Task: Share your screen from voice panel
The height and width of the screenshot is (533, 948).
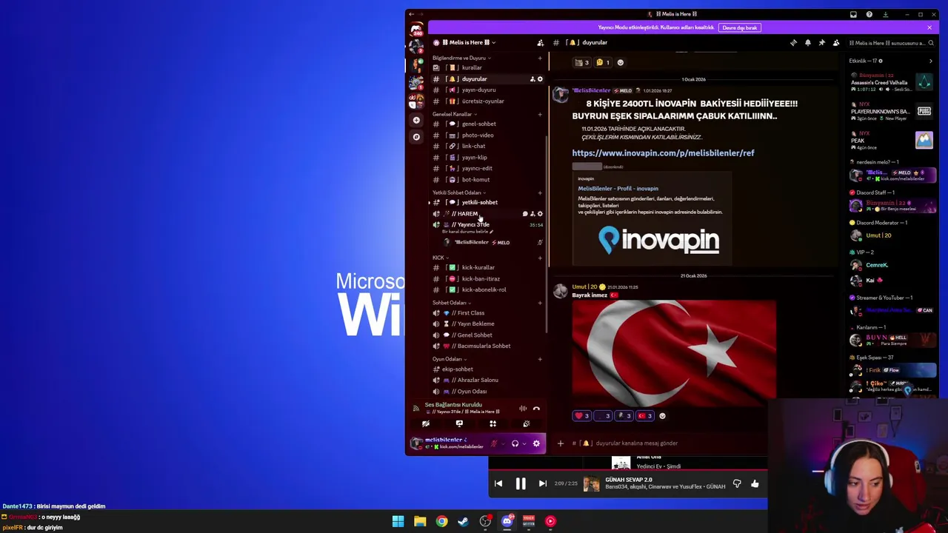Action: (459, 423)
